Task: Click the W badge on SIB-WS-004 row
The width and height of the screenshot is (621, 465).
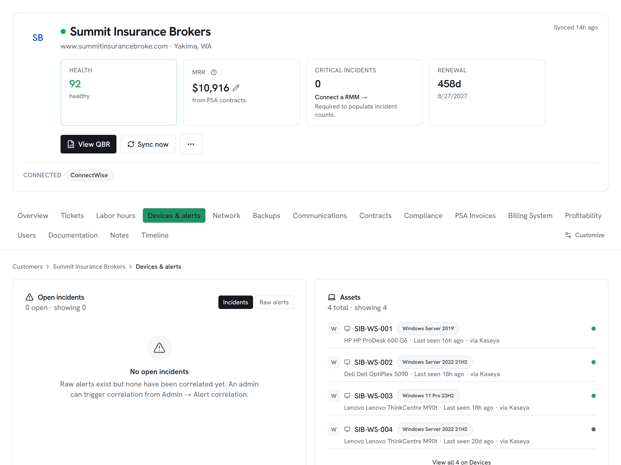Action: pos(334,429)
